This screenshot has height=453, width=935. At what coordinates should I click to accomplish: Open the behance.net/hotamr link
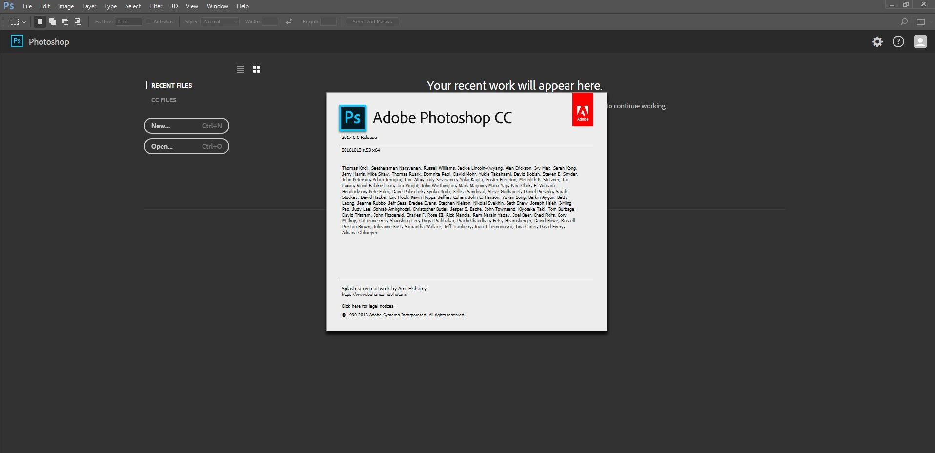tap(375, 295)
